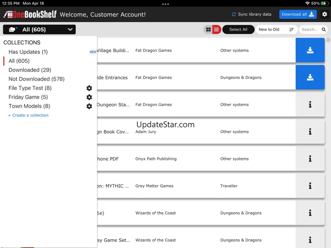Click the Select All button
Screen dimensions: 331x248
[x=238, y=30]
